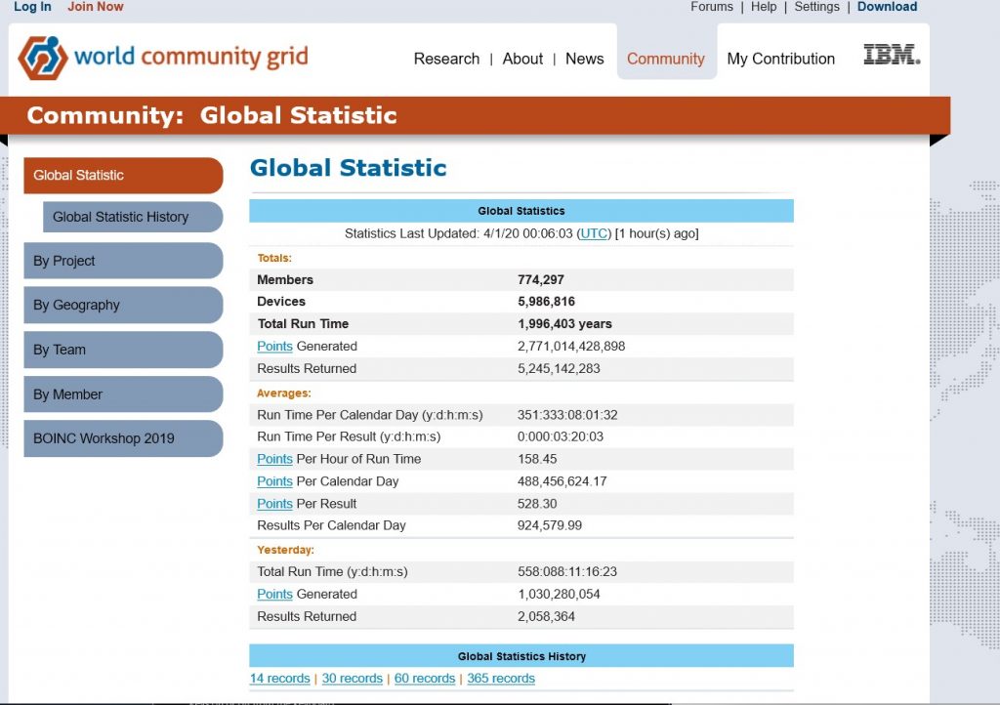Click Points link in Per Hour row

click(274, 459)
